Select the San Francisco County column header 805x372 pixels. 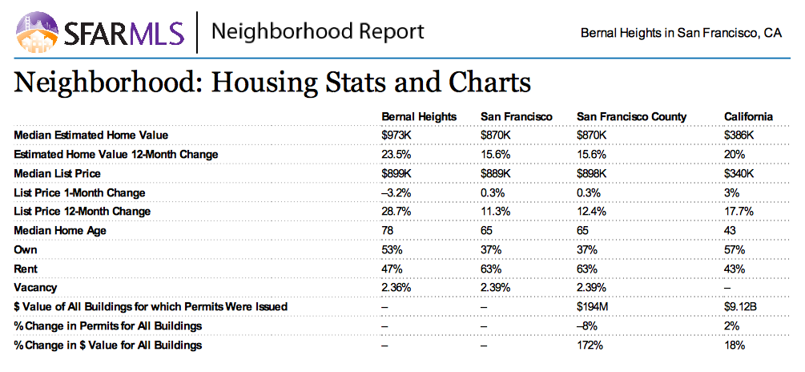[x=632, y=116]
